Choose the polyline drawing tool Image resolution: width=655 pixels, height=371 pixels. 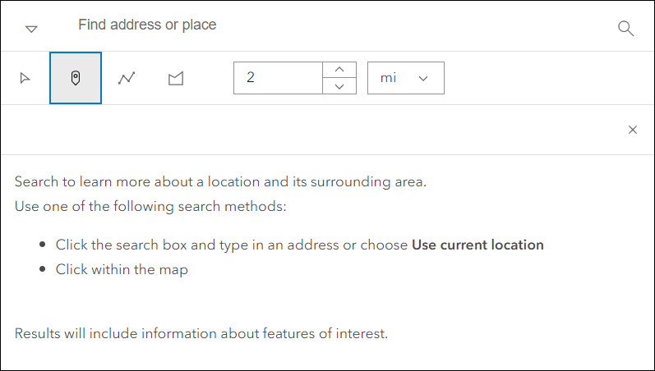(126, 78)
